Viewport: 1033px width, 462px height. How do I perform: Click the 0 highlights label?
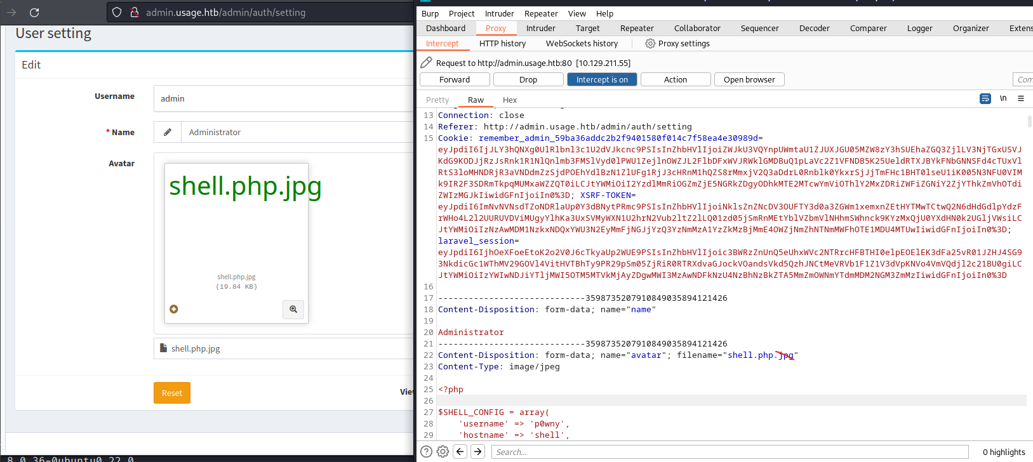[1004, 452]
